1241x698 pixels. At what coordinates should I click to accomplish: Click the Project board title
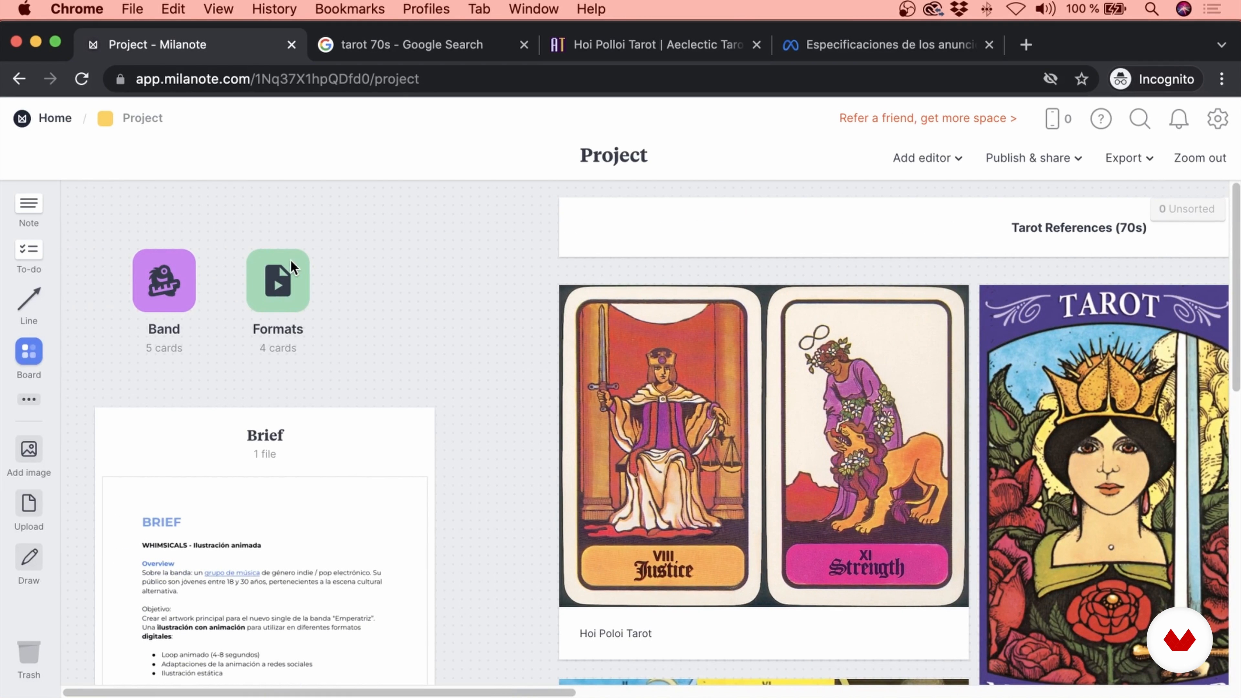pyautogui.click(x=613, y=155)
